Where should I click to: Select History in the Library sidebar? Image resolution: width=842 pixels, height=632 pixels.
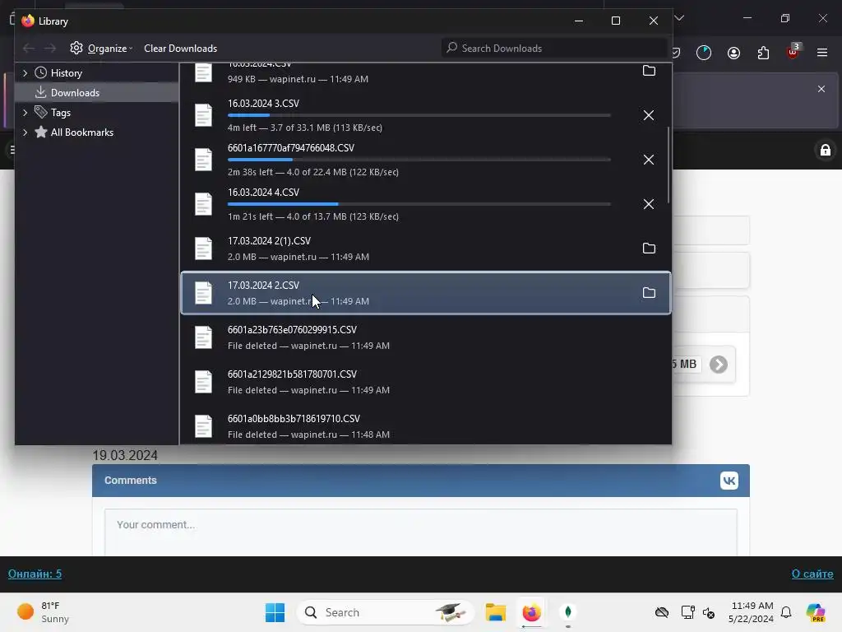point(66,73)
